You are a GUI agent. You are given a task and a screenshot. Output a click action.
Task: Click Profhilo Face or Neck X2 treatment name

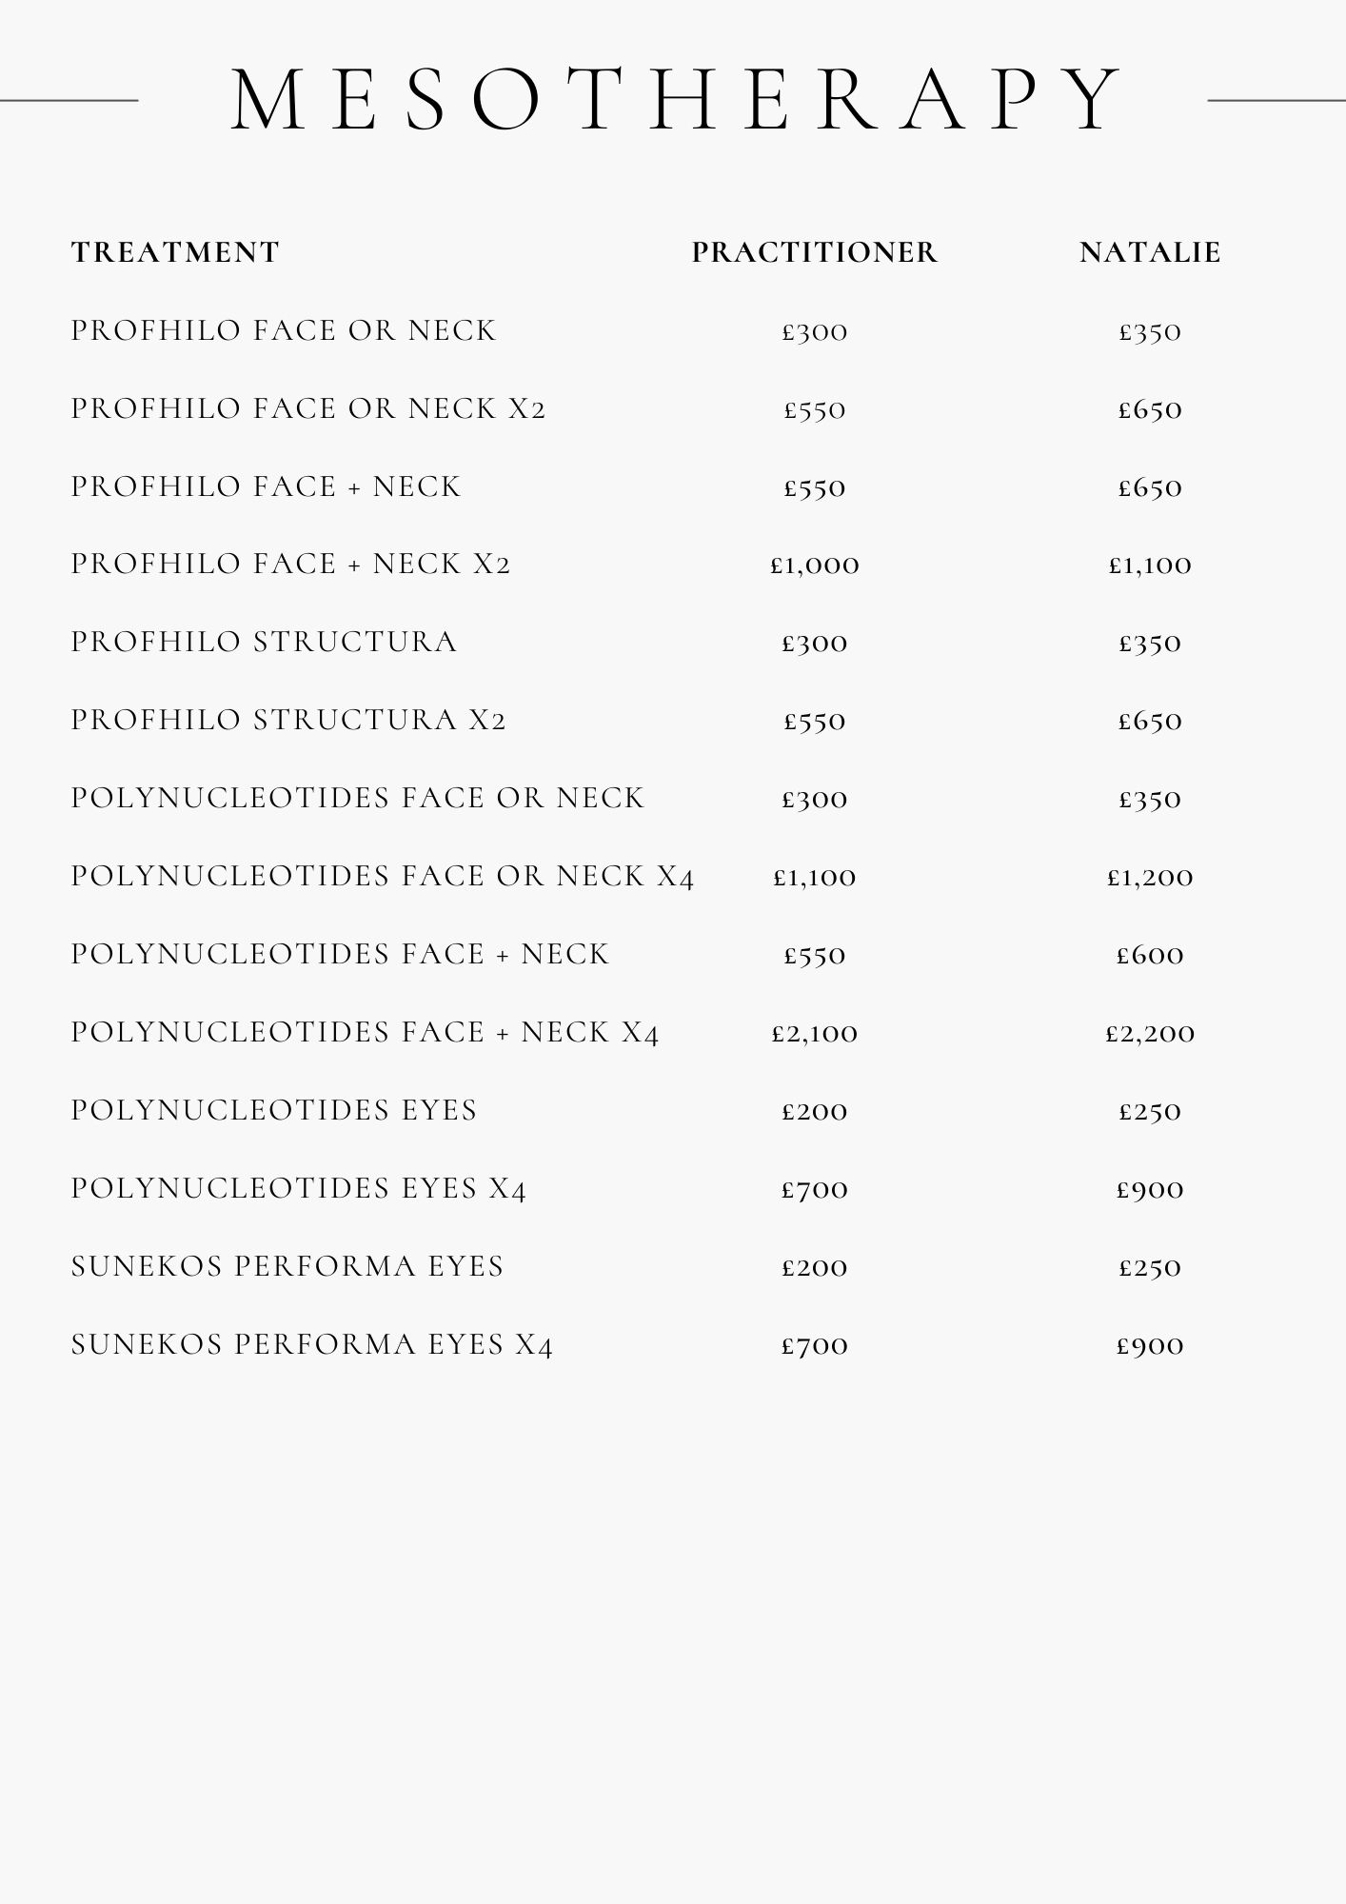(308, 408)
